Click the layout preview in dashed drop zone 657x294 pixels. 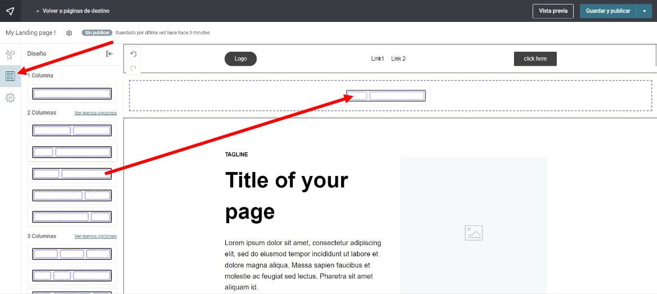coord(386,96)
